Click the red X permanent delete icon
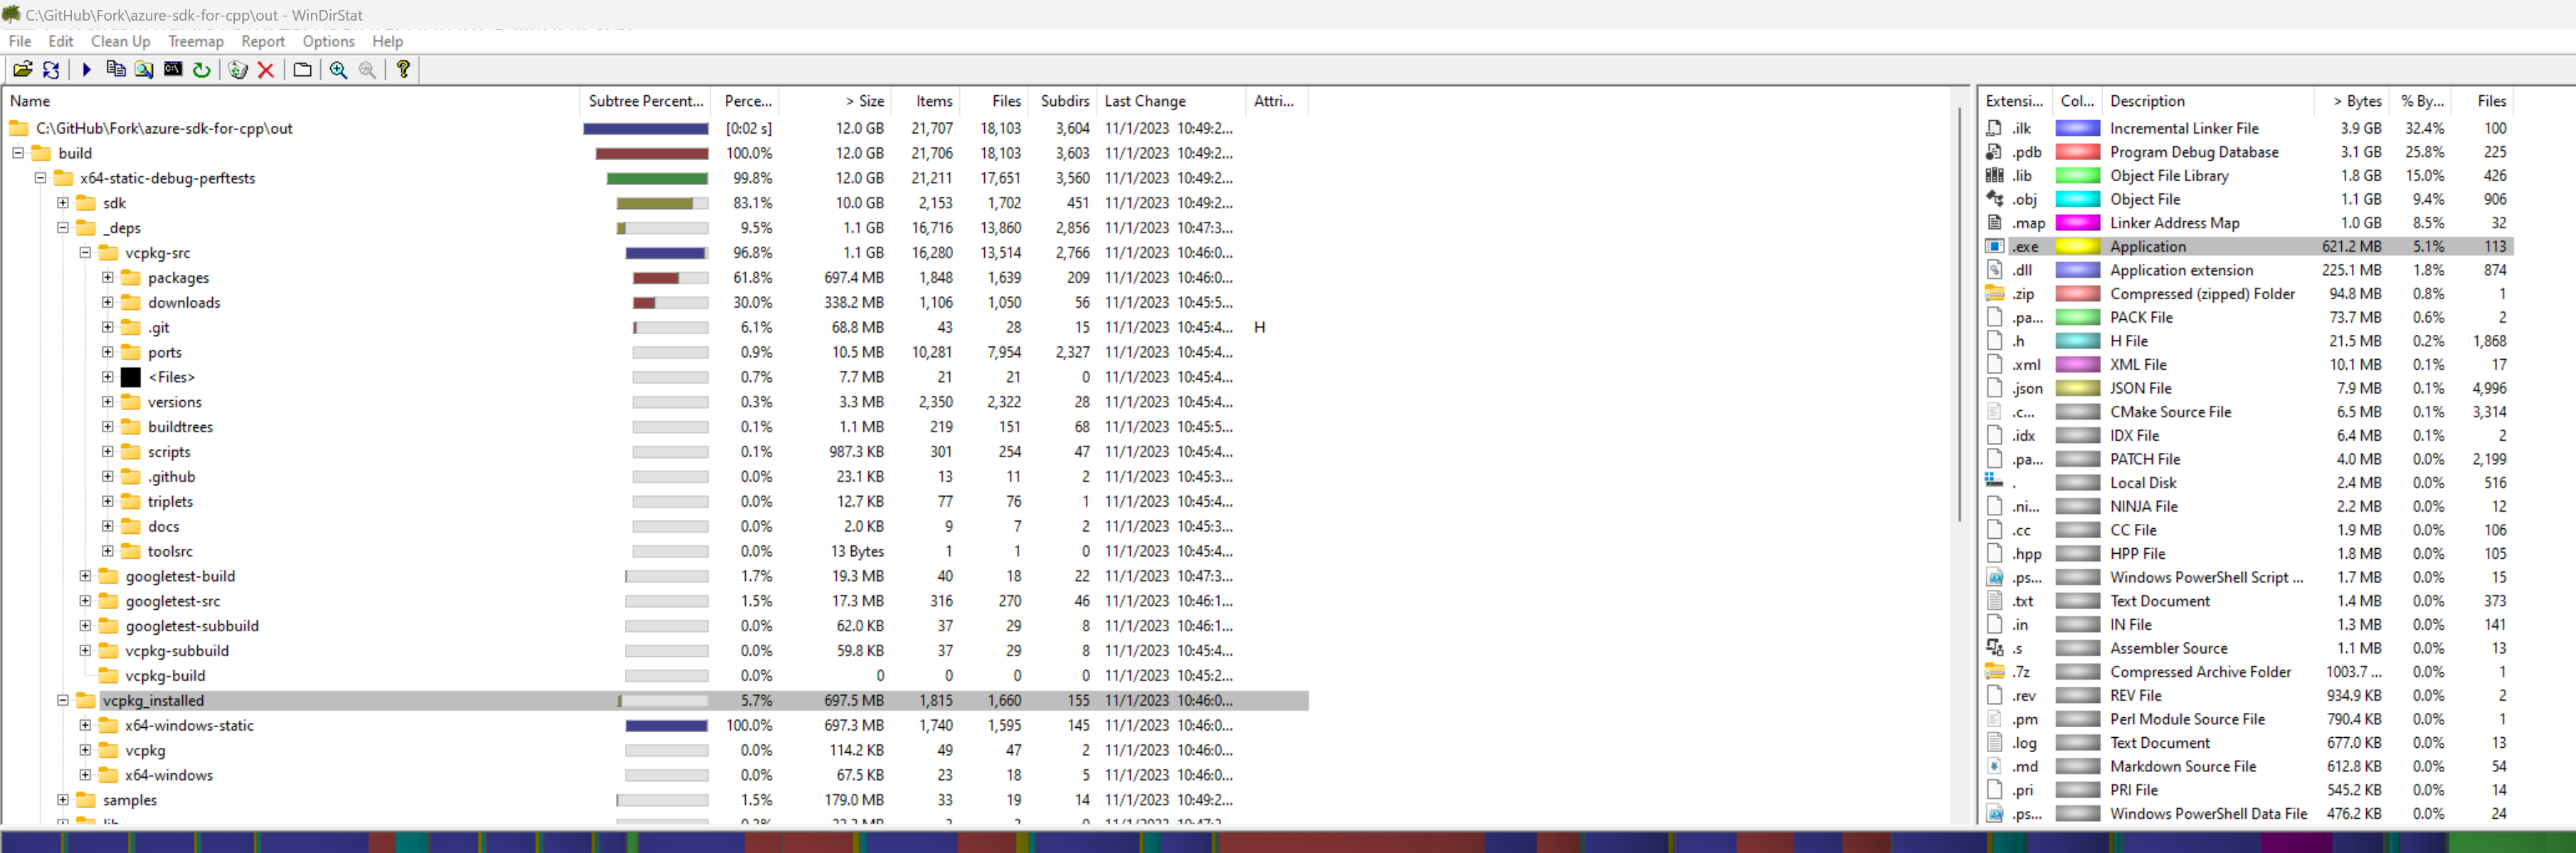The width and height of the screenshot is (2576, 853). [x=266, y=69]
